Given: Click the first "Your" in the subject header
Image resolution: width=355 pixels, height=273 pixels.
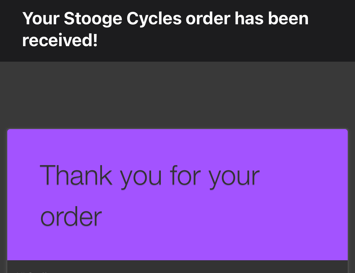Looking at the screenshot, I should (41, 19).
